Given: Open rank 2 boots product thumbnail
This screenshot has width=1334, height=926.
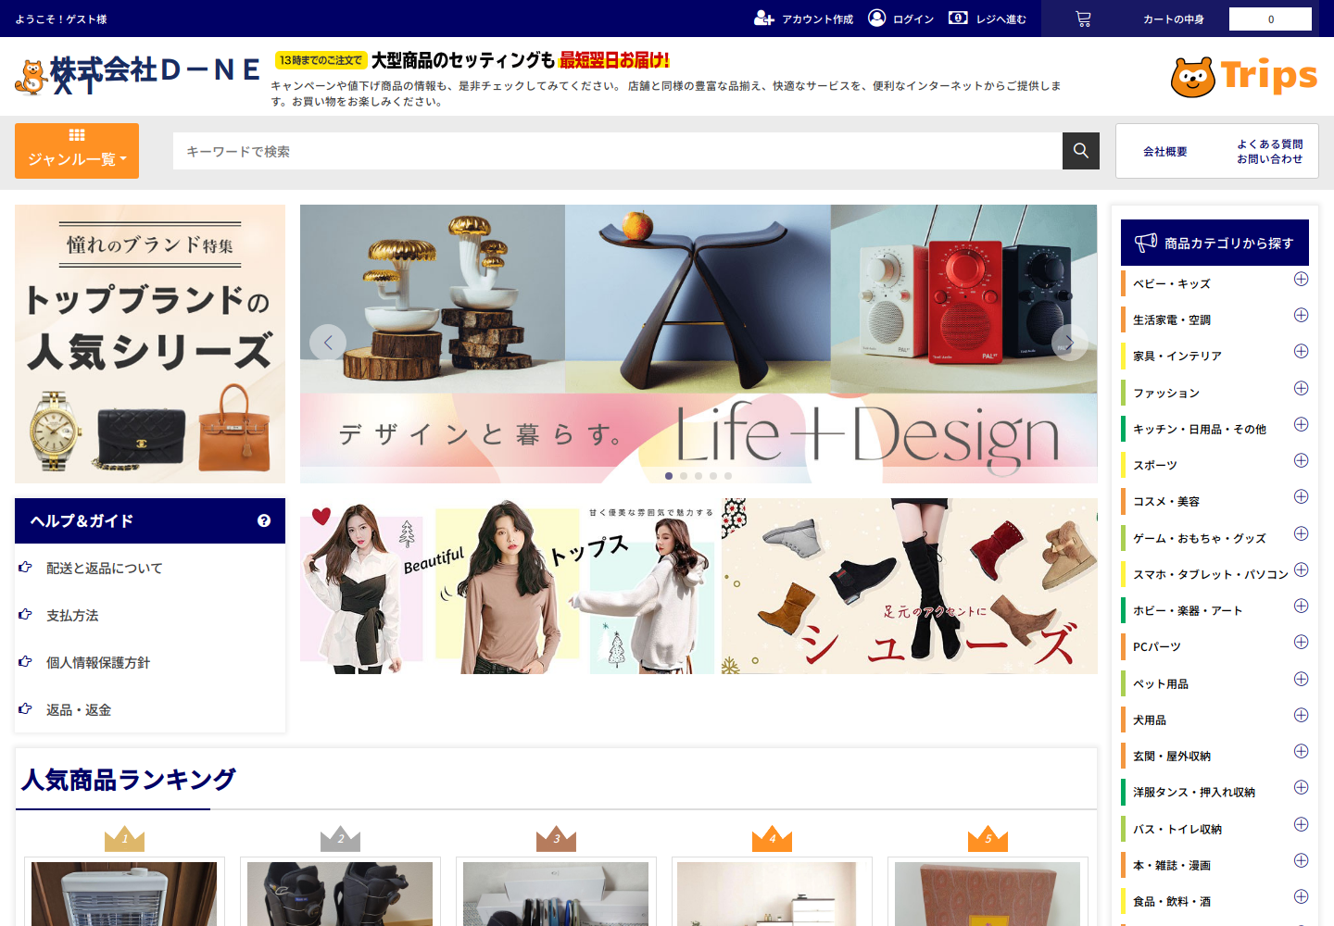Looking at the screenshot, I should [340, 894].
